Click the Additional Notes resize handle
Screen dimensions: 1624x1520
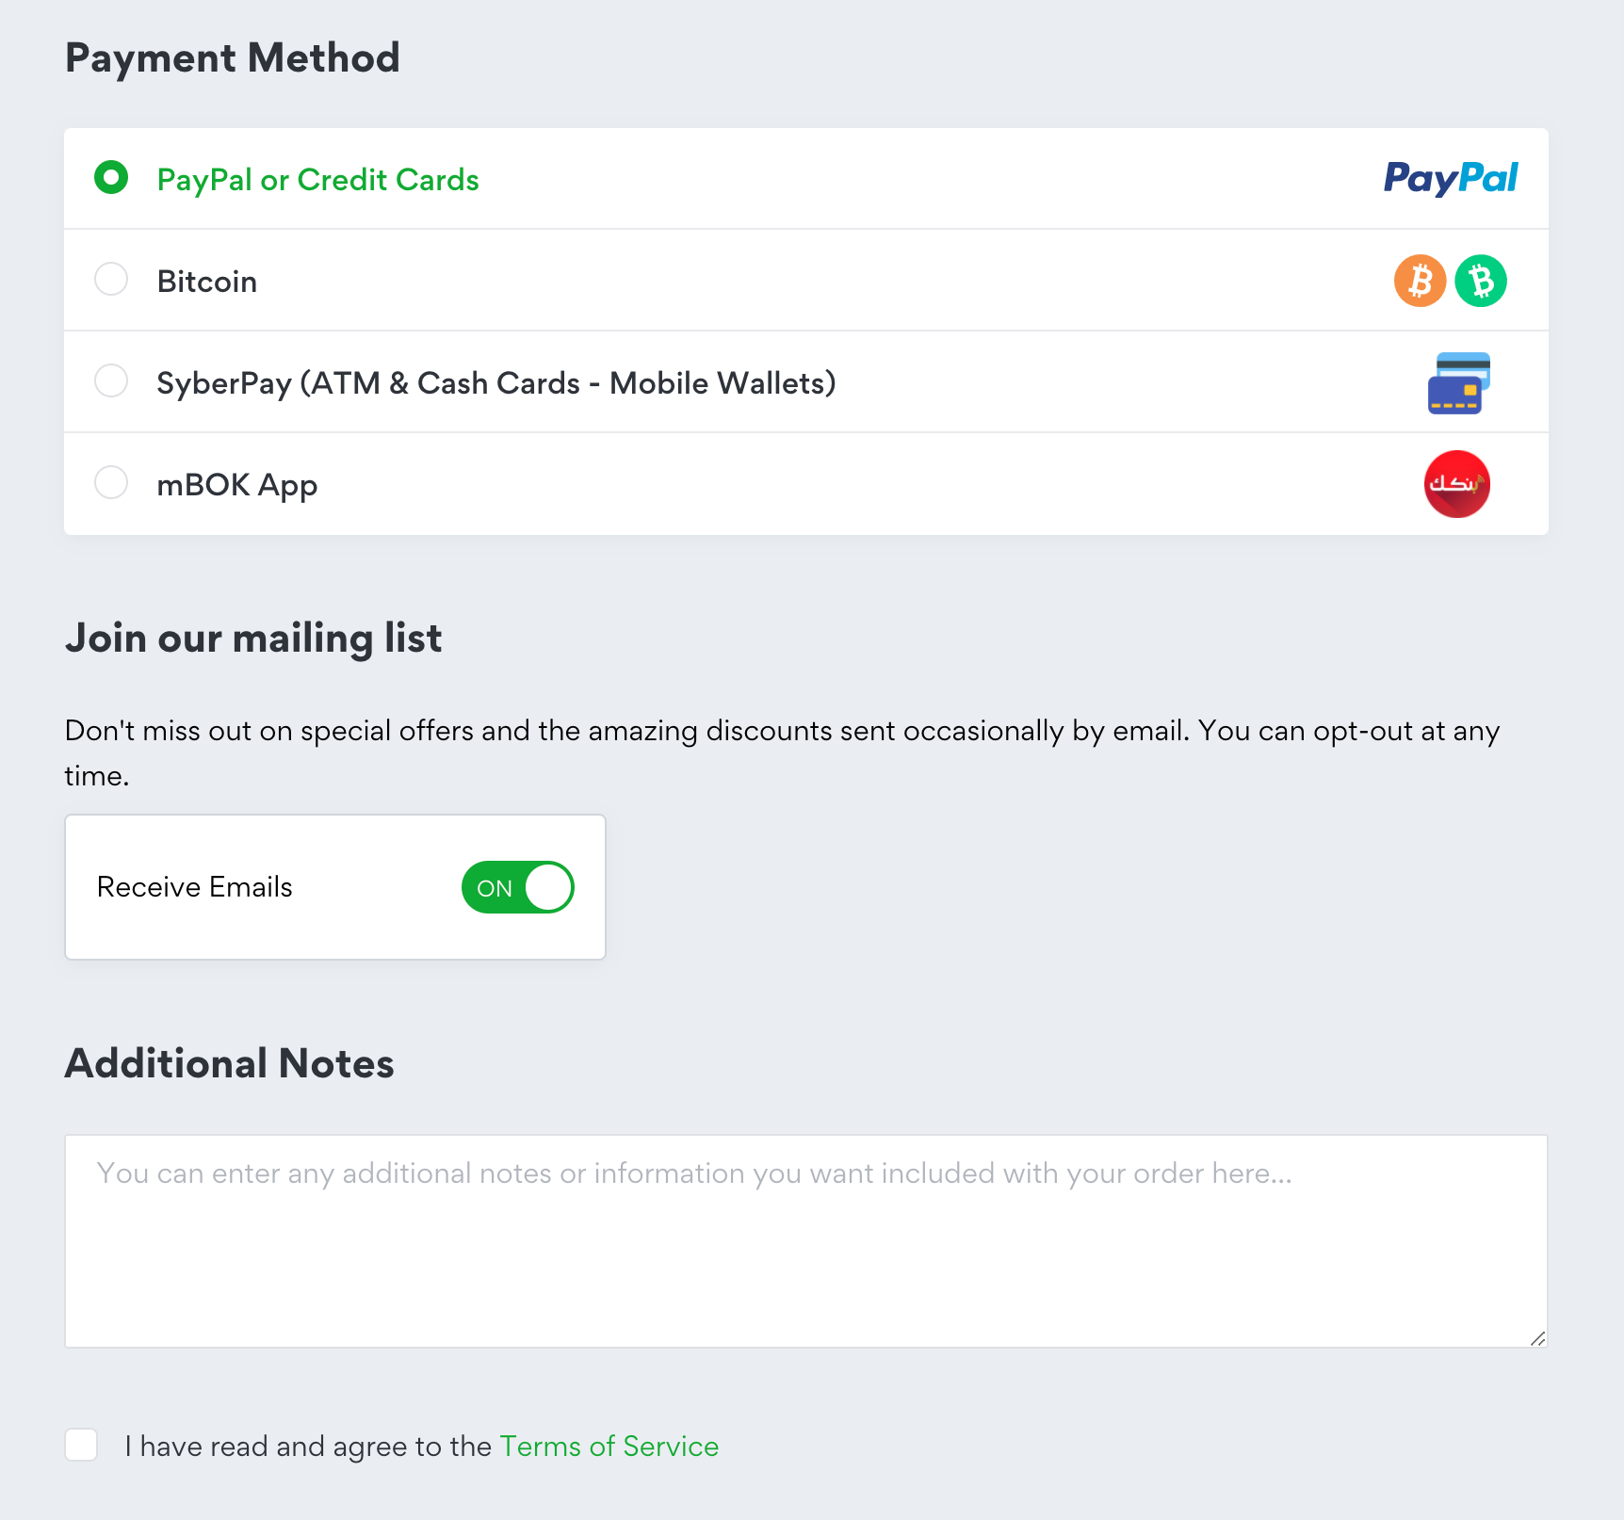click(1537, 1338)
